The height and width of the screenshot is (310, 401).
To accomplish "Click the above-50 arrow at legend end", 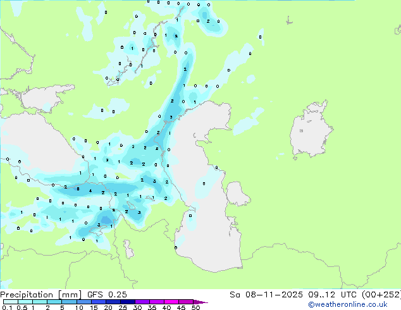I will coord(200,302).
